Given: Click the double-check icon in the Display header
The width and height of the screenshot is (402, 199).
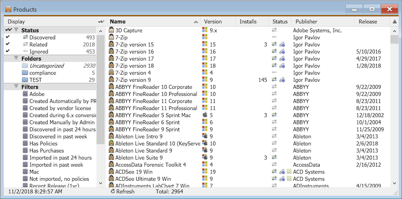Looking at the screenshot, I should [x=102, y=22].
